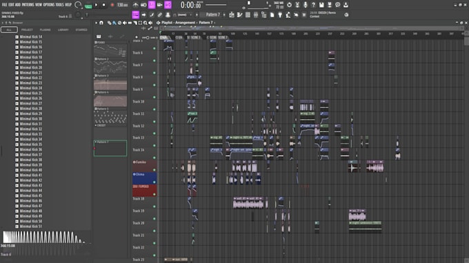The image size is (469, 263).
Task: Open the Piano roll view icon
Action: tap(239, 14)
